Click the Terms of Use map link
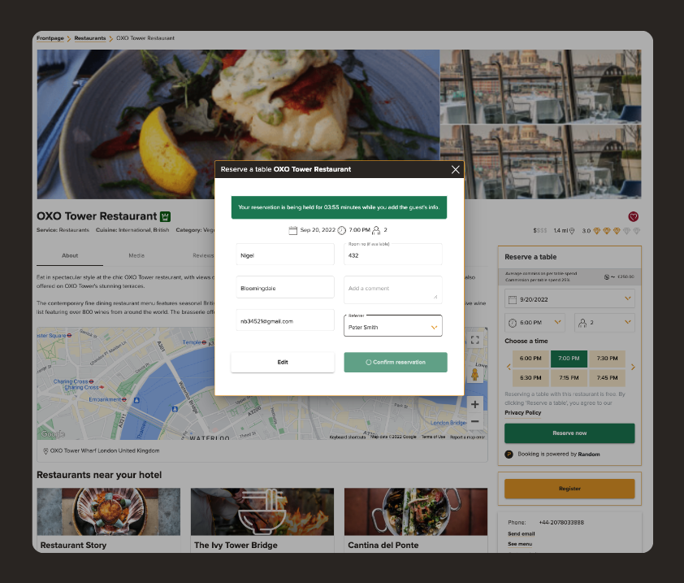The width and height of the screenshot is (684, 583). (x=433, y=437)
